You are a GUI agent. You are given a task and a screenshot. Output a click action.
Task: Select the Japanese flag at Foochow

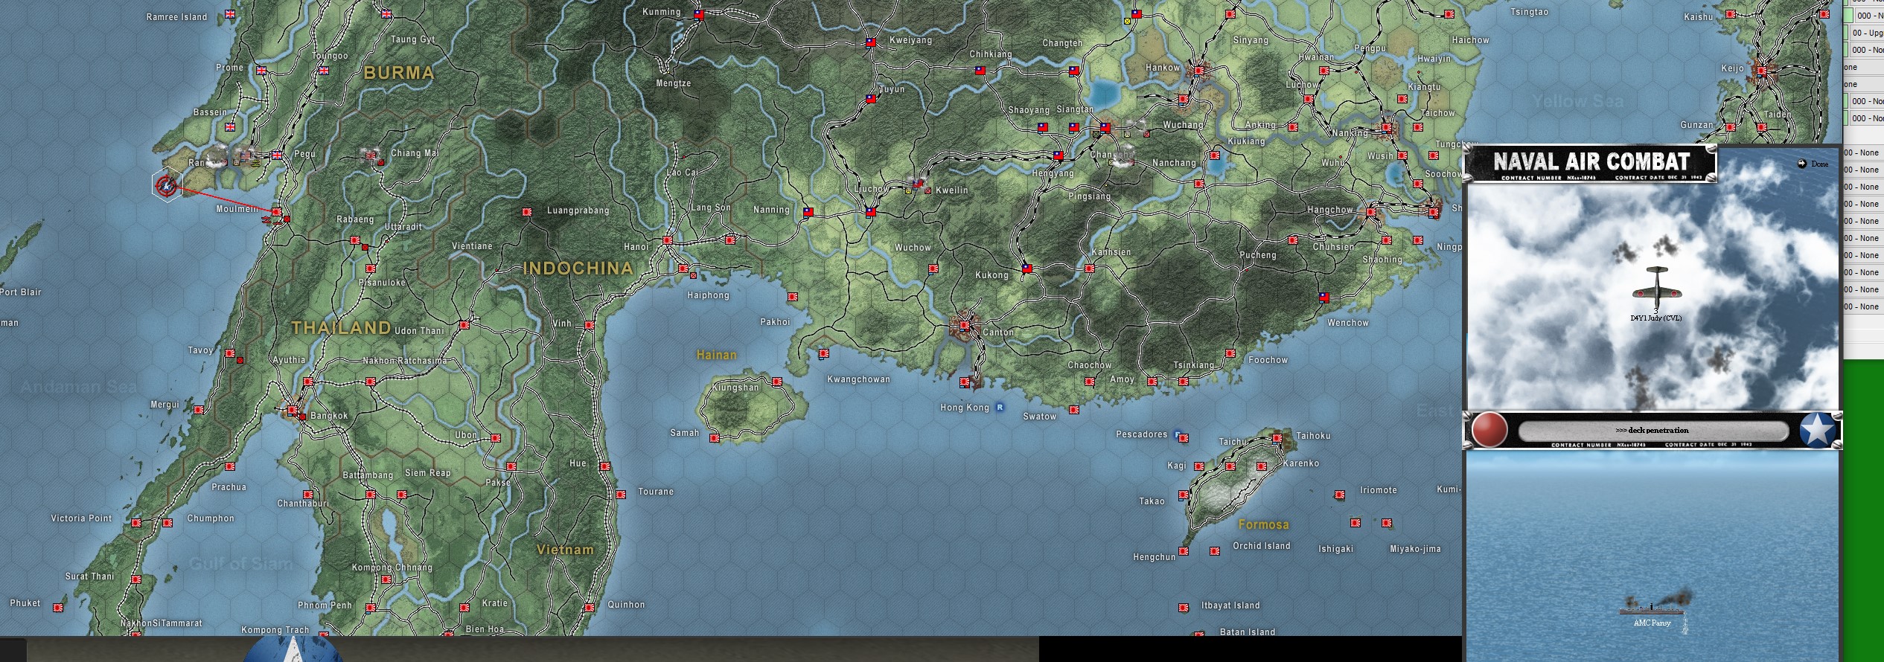(x=1230, y=354)
